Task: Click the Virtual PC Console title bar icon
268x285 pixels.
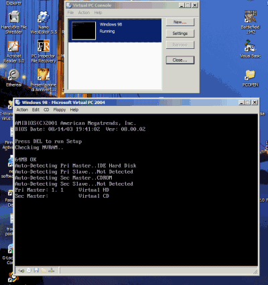Action: 69,5
